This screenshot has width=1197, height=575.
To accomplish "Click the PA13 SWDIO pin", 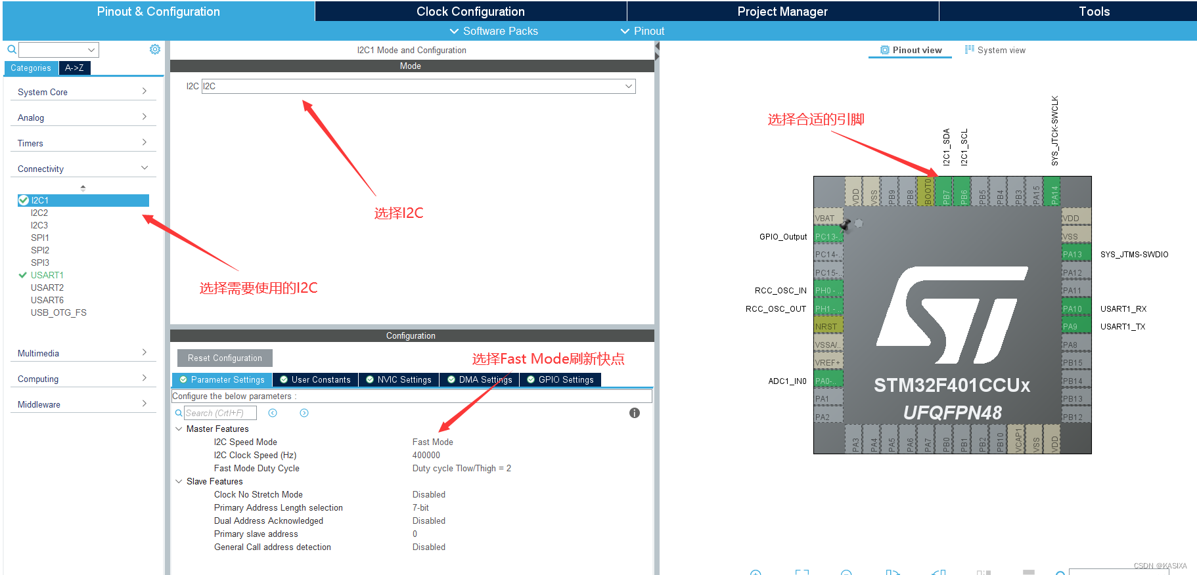I will pos(1076,254).
